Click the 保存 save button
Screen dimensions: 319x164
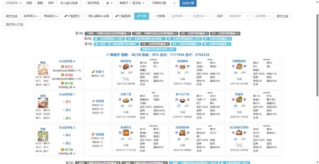click(x=51, y=3)
